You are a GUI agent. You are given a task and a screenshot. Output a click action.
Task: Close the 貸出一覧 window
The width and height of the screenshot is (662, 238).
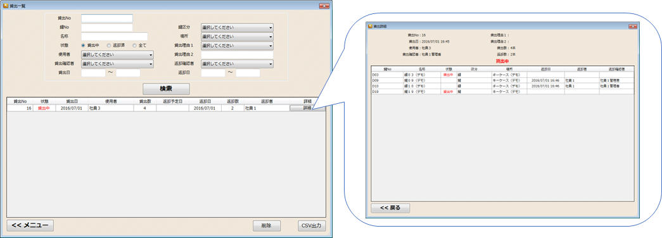324,6
